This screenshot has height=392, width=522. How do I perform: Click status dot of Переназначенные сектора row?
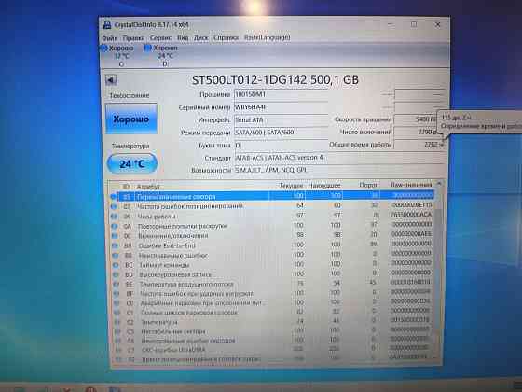pyautogui.click(x=113, y=197)
